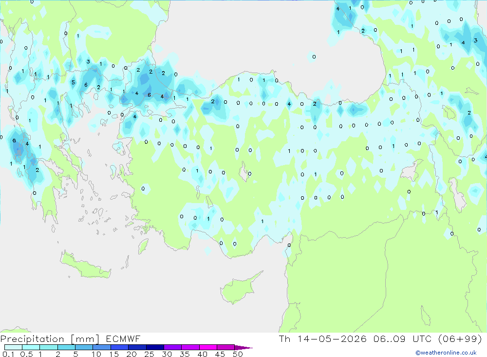
Task: Click the legend label '10'
Action: coord(96,354)
